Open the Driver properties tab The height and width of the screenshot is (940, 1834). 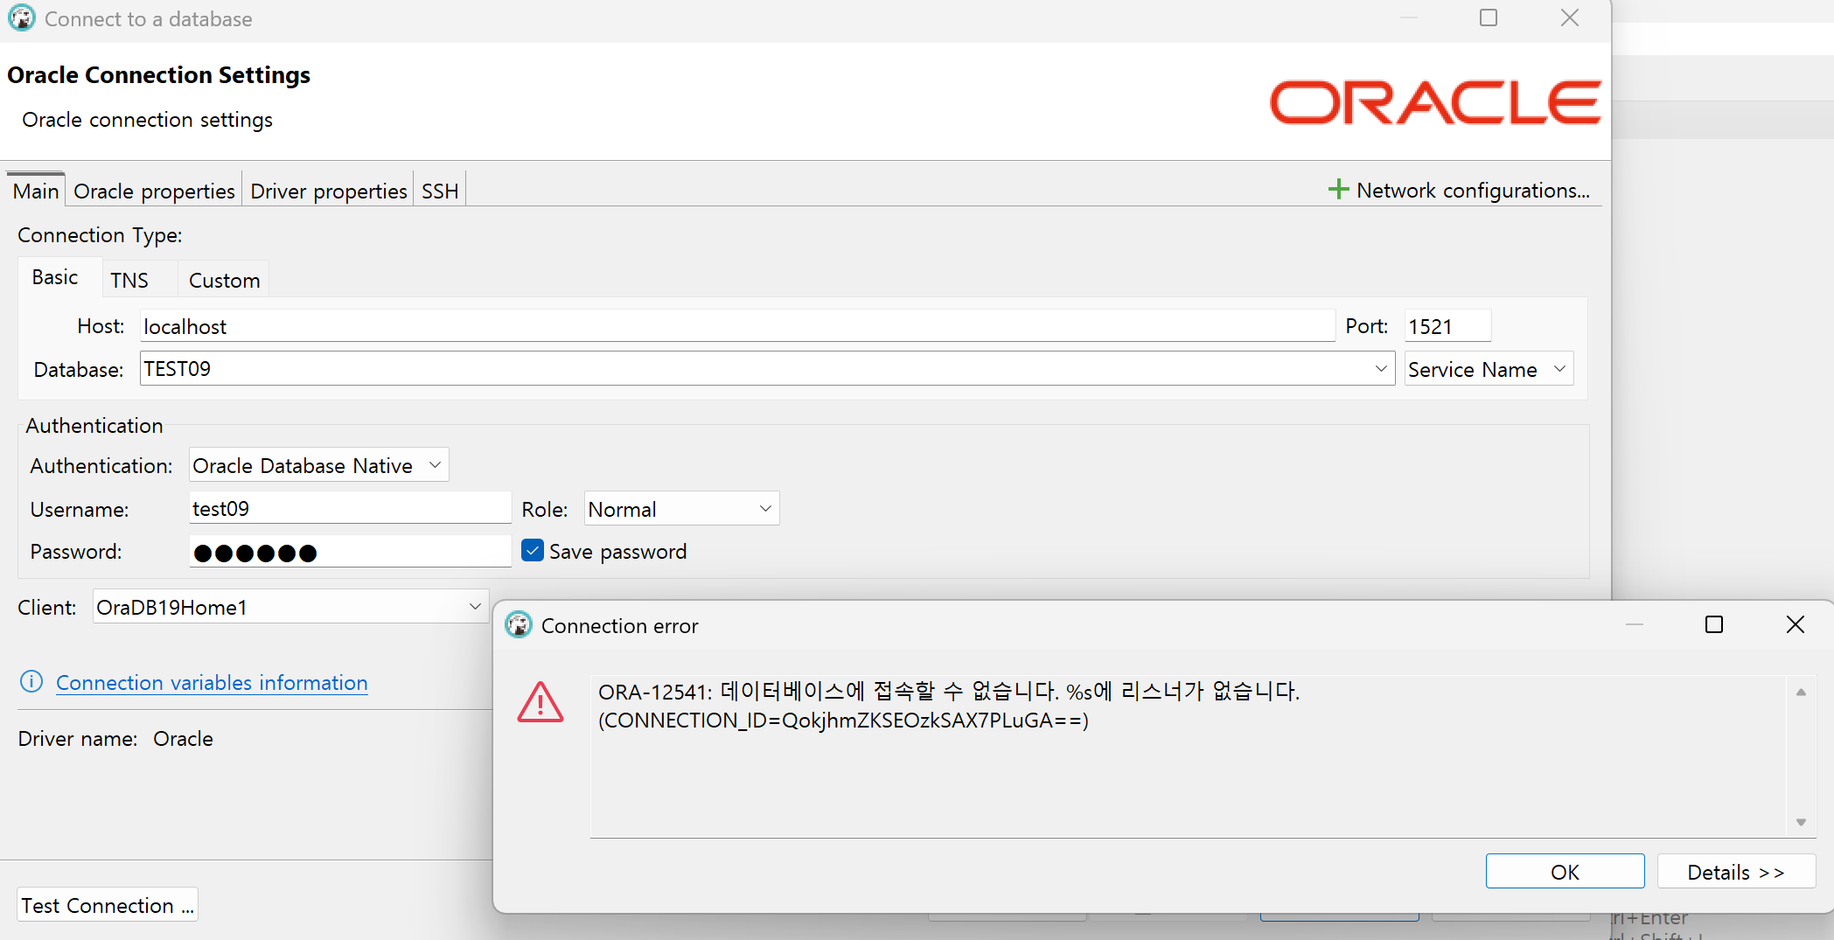[329, 191]
